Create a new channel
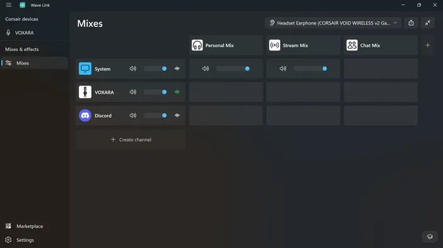Screen dimensions: 443x248 [131, 140]
